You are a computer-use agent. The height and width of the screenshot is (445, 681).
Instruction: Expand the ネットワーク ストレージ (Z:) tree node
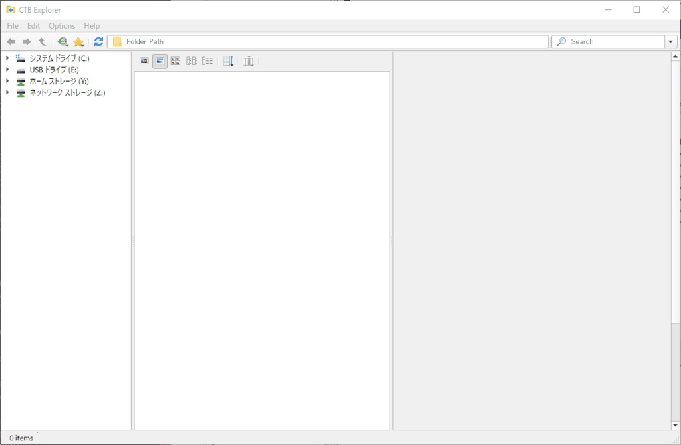[x=7, y=92]
